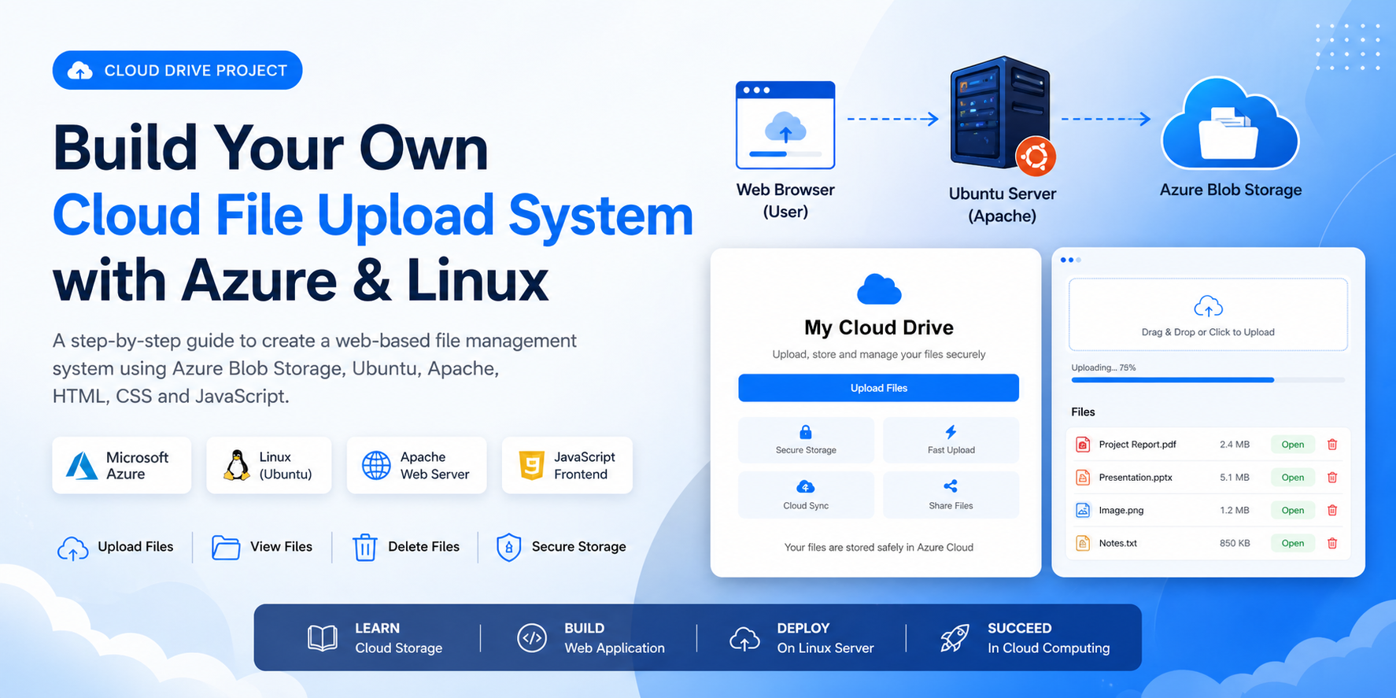Screen dimensions: 1396x698
Task: Delete Project Report.pdf via trash icon
Action: (x=1332, y=445)
